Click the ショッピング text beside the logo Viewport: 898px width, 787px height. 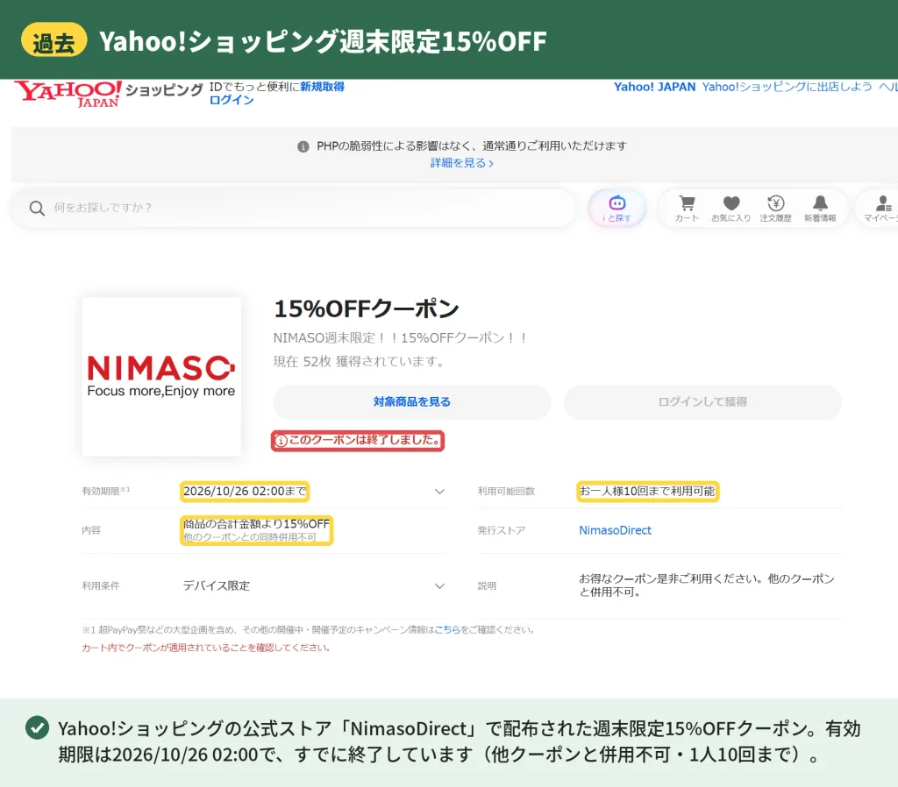tap(164, 90)
